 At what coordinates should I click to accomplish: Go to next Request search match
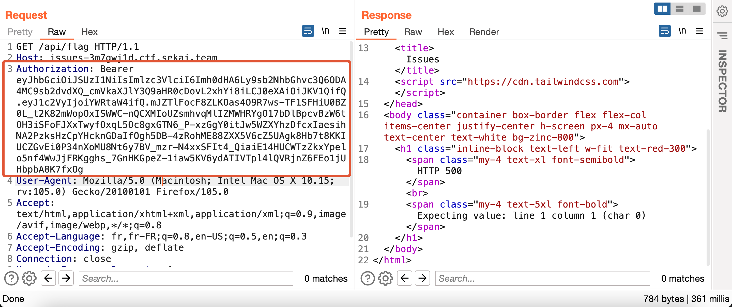pos(66,278)
